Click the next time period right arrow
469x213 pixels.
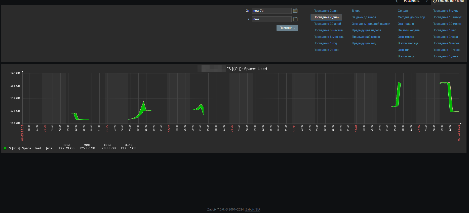tap(426, 1)
